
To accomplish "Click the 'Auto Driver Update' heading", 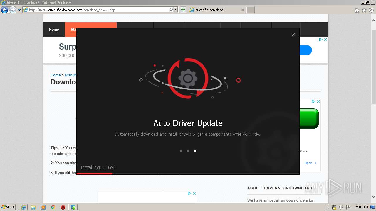I will point(188,123).
